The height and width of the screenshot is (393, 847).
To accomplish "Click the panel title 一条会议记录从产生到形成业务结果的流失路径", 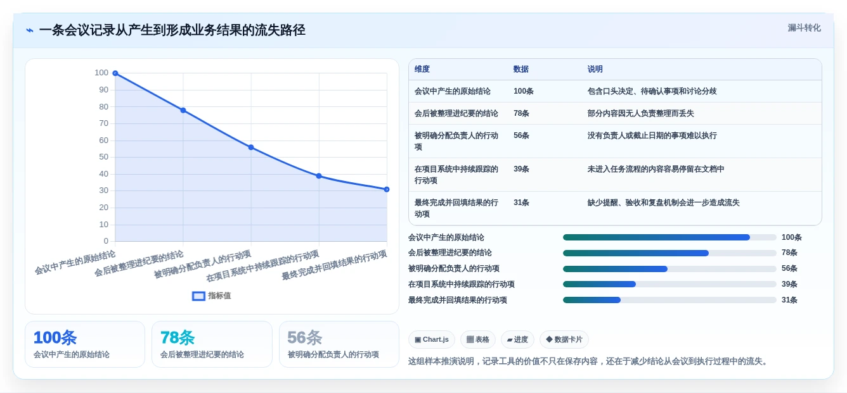I will pos(172,30).
